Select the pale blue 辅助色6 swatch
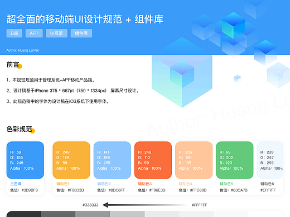Image resolution: width=290 pixels, height=217 pixels. 270,160
